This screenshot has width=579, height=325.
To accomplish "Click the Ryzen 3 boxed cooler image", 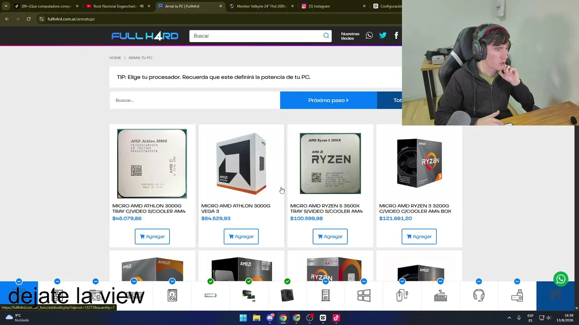I will click(419, 163).
